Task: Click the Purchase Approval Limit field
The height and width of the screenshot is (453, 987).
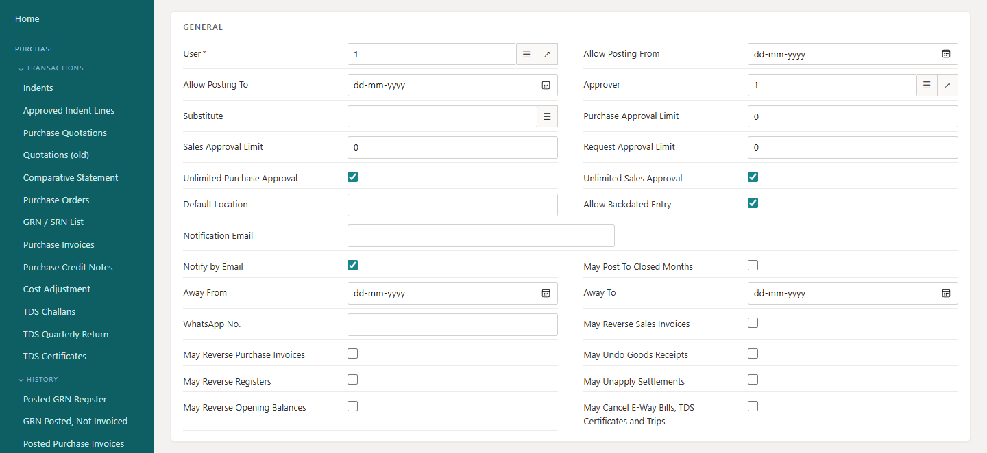Action: tap(853, 116)
